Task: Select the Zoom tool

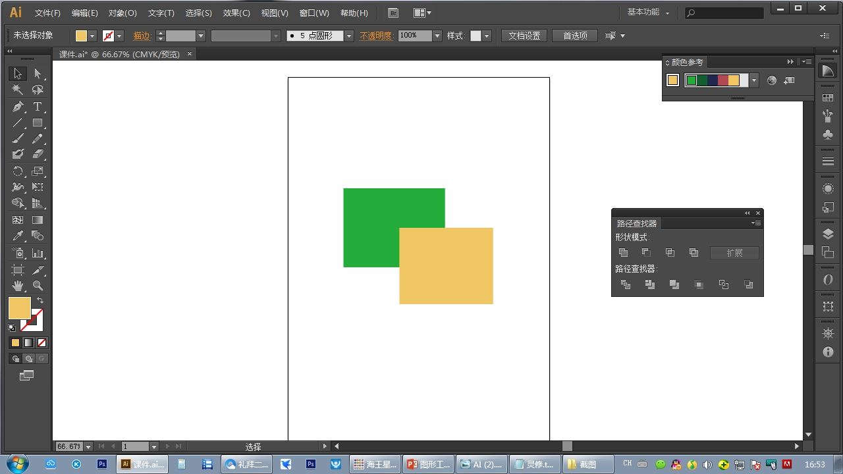Action: point(38,286)
